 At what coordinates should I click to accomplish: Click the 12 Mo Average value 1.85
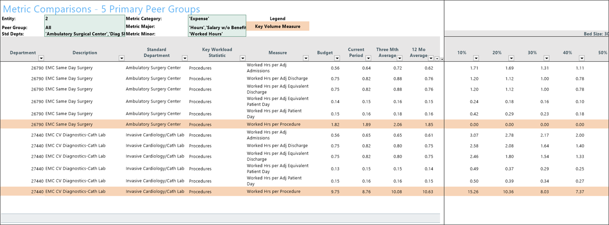coord(428,124)
